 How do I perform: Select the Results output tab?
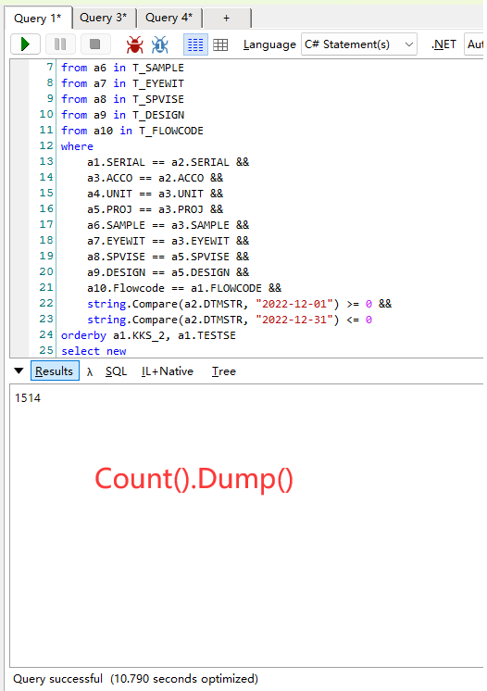point(55,371)
